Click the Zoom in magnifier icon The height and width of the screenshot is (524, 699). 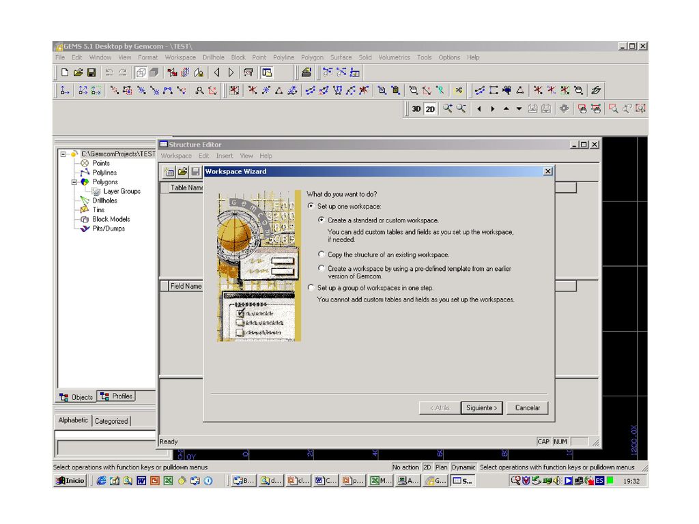click(x=447, y=108)
